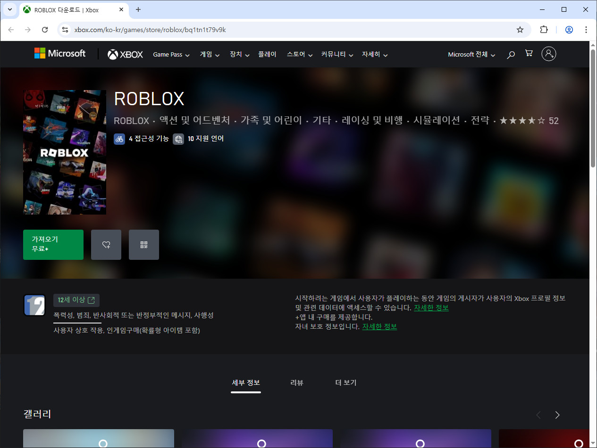Switch to the 세부 정보 tab
The height and width of the screenshot is (448, 597).
(246, 383)
